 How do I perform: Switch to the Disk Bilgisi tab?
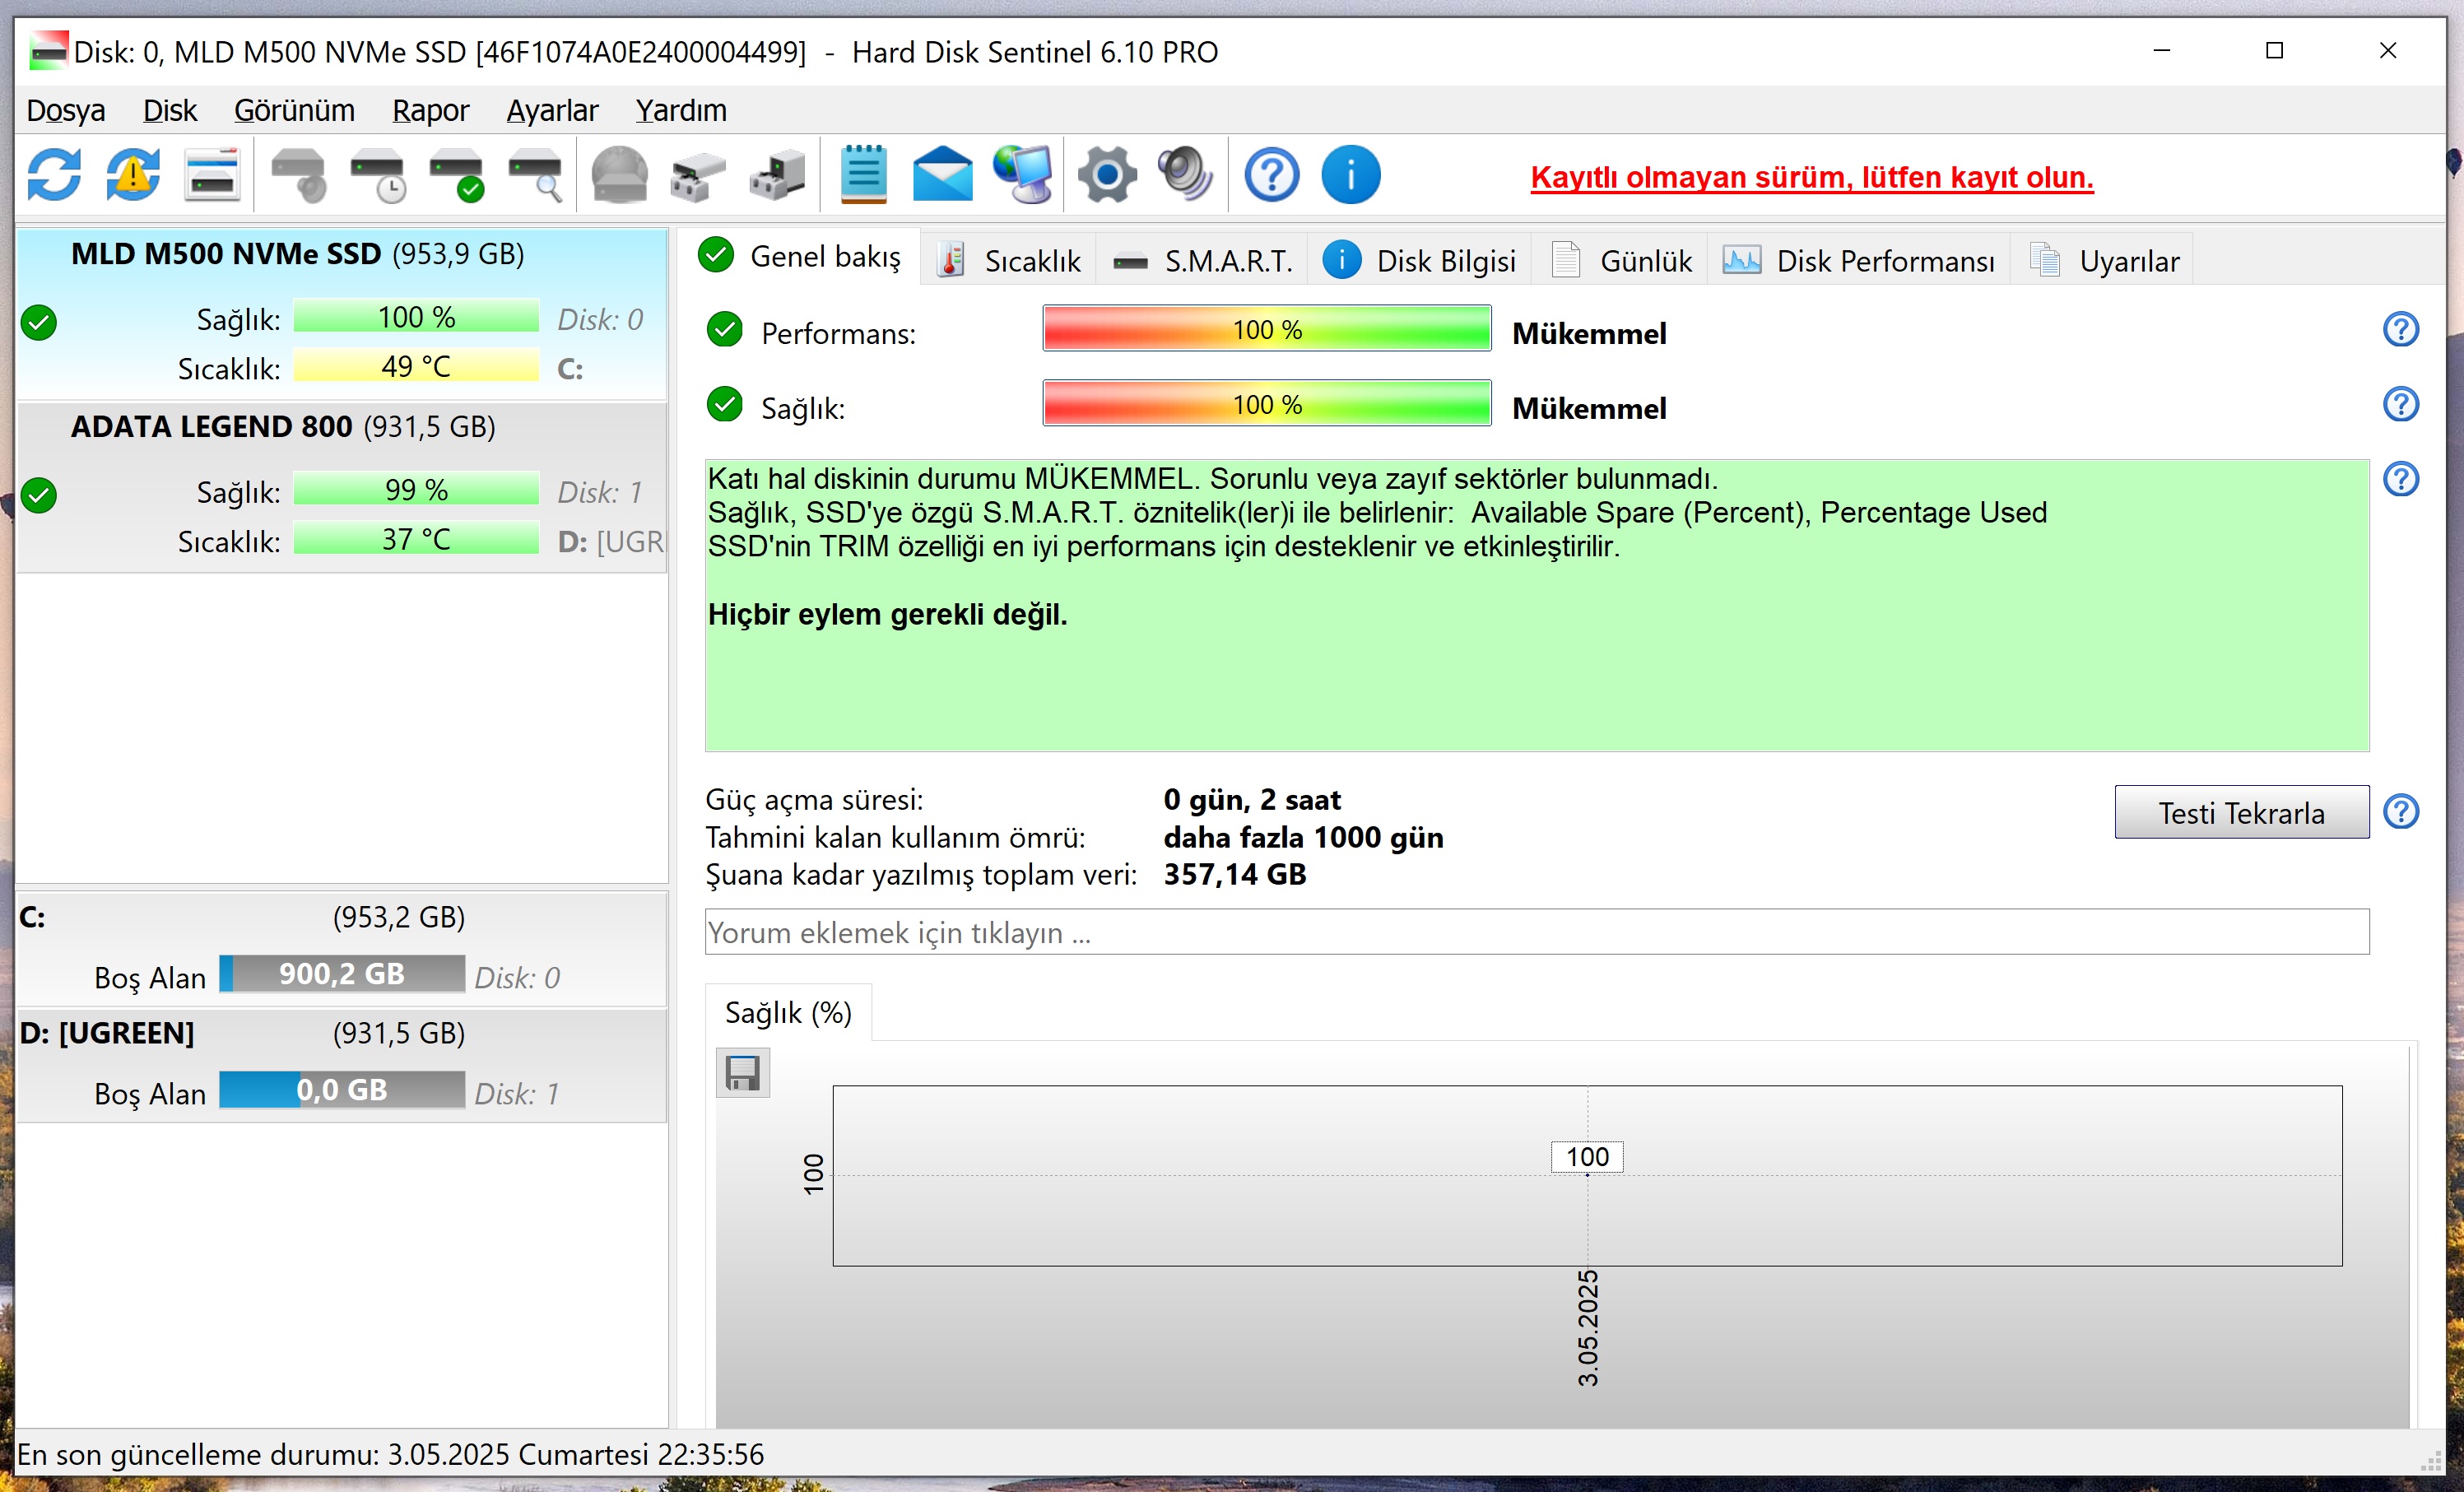pyautogui.click(x=1419, y=261)
